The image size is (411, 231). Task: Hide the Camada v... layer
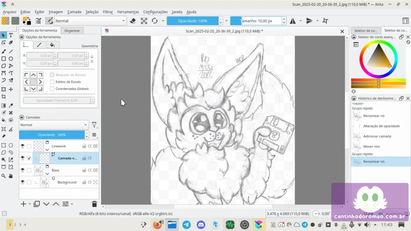[22, 158]
